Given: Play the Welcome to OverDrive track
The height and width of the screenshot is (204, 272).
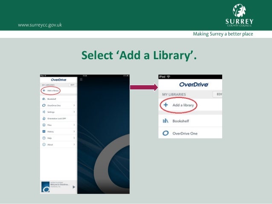Looking at the screenshot, I should (74, 187).
